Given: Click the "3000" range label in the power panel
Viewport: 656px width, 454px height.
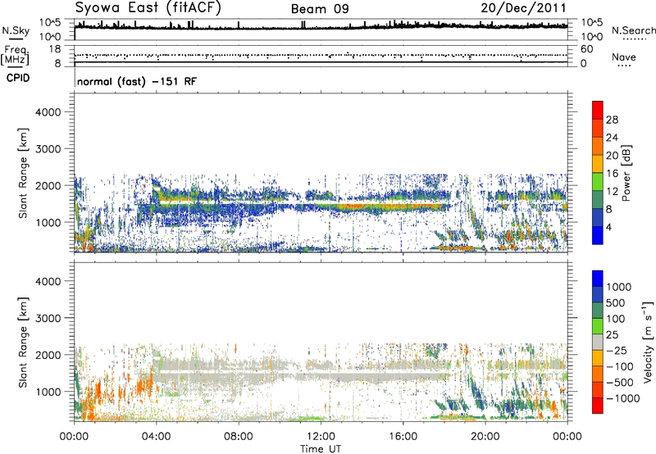Looking at the screenshot, I should [48, 149].
